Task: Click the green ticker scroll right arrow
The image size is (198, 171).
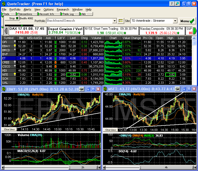Action: point(194,31)
